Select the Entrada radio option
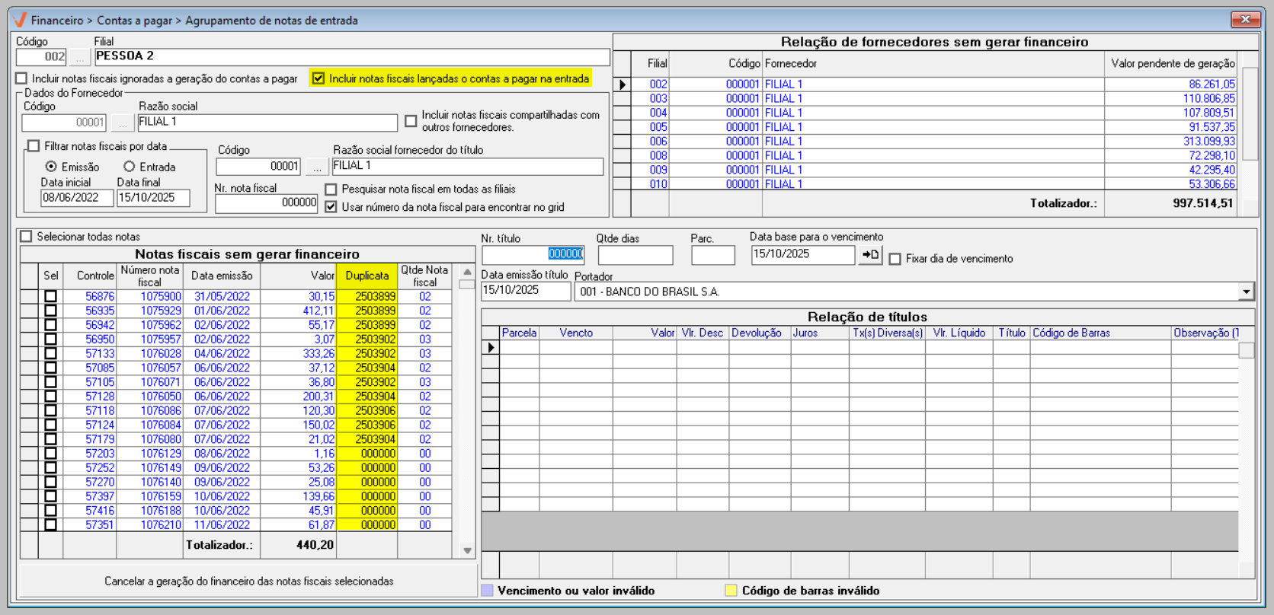Image resolution: width=1274 pixels, height=615 pixels. tap(130, 167)
